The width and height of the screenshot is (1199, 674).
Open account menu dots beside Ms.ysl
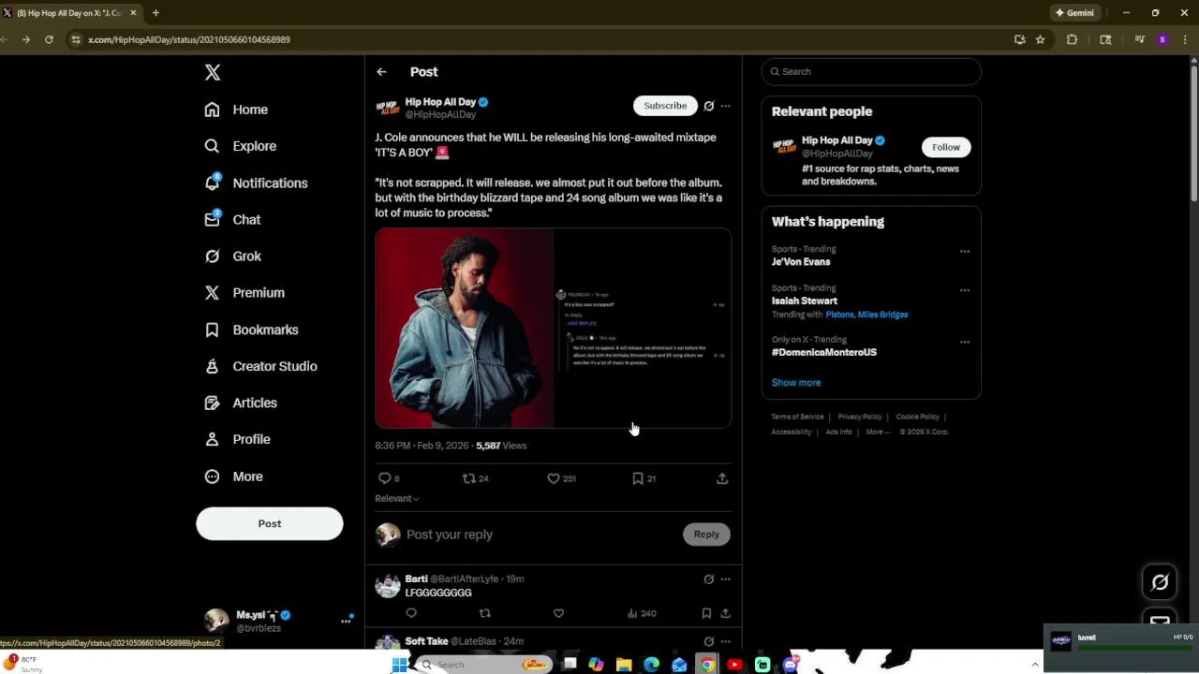point(346,621)
